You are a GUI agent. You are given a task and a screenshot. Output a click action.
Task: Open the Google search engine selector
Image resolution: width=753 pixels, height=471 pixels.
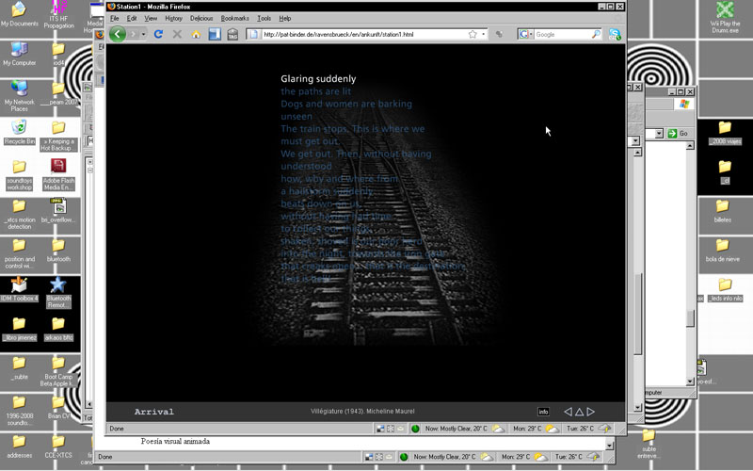pyautogui.click(x=525, y=34)
